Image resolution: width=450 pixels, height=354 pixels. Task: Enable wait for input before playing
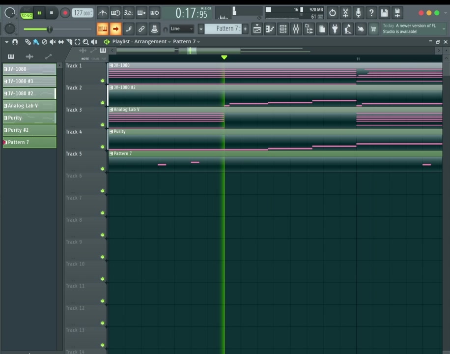(115, 13)
